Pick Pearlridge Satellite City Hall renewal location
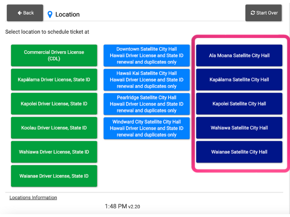The image size is (290, 217). coord(146,104)
